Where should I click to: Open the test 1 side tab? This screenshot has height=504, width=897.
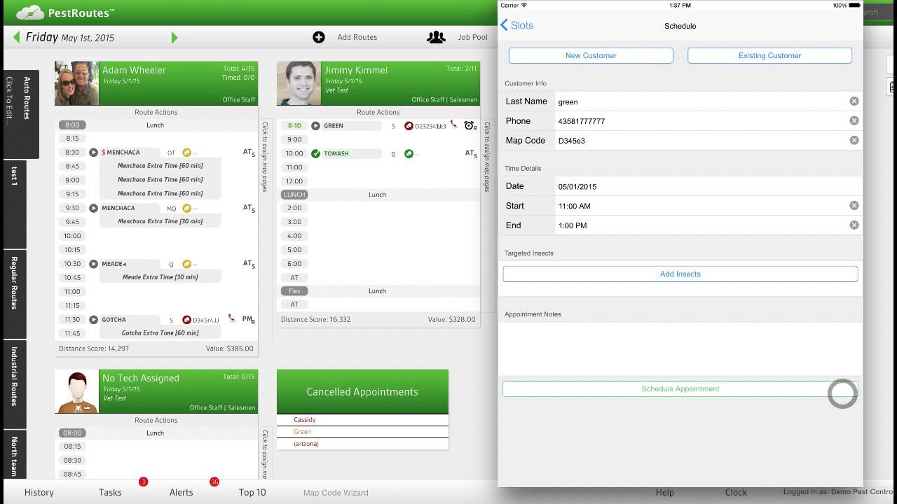pos(14,204)
